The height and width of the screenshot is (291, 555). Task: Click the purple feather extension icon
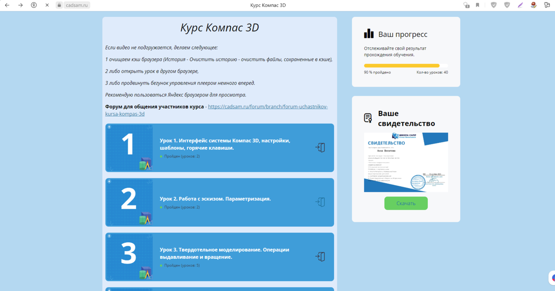pyautogui.click(x=520, y=5)
